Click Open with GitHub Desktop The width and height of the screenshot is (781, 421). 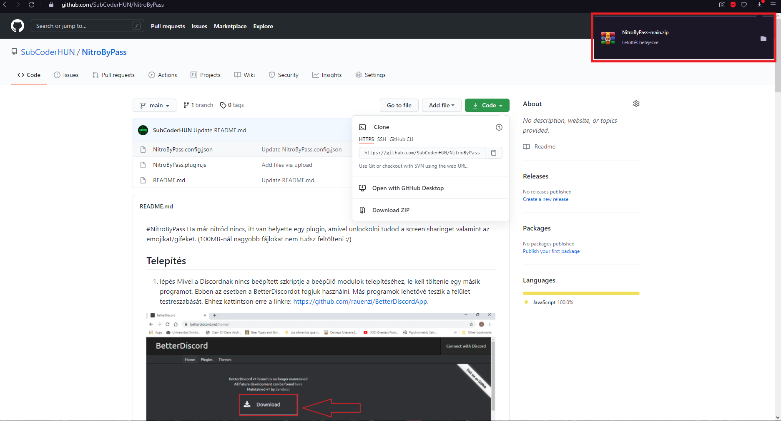431,188
